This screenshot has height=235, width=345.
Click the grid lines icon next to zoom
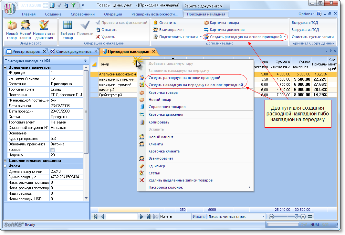click(x=310, y=217)
